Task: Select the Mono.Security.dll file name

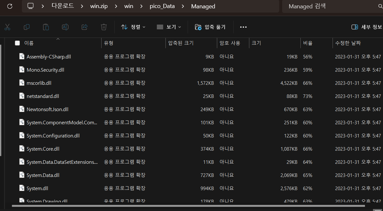Action: pyautogui.click(x=45, y=70)
